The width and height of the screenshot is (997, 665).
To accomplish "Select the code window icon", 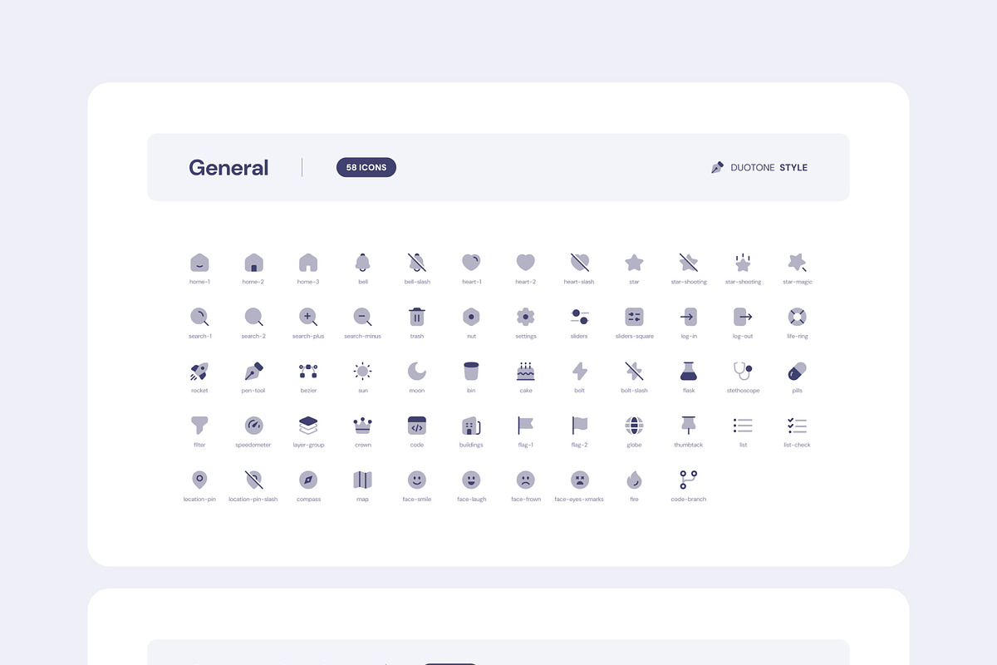I will coord(417,426).
